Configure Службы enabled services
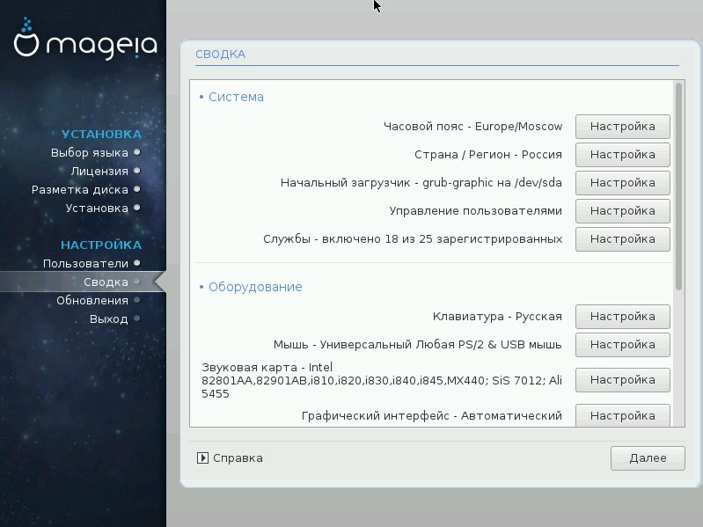 tap(622, 239)
